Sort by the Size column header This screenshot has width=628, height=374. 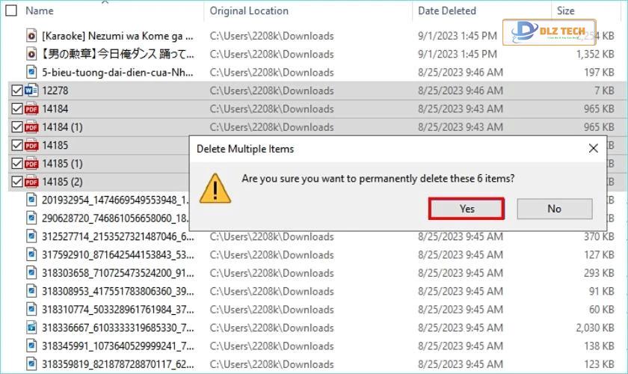tap(565, 10)
